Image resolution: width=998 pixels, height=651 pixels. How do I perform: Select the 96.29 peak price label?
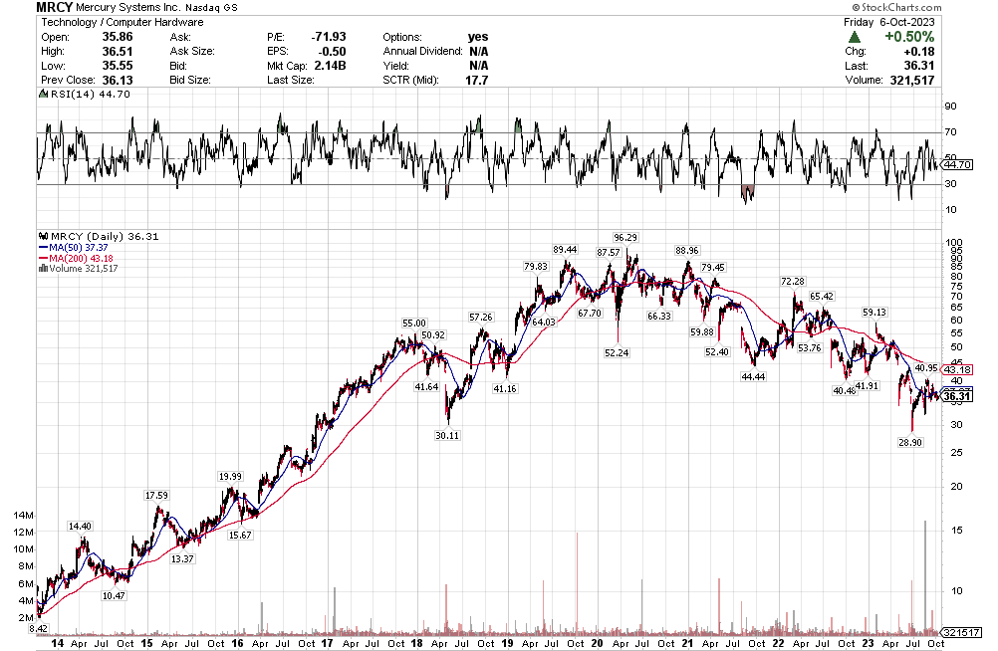[624, 238]
